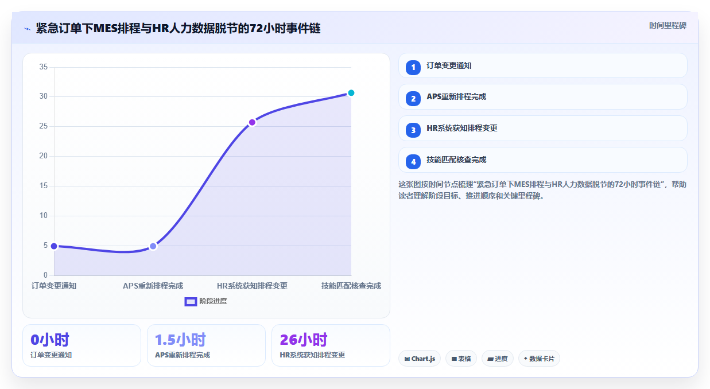Viewport: 710px width, 389px height.
Task: Click the number 2 badge for APS重新排程完成
Action: [x=413, y=99]
